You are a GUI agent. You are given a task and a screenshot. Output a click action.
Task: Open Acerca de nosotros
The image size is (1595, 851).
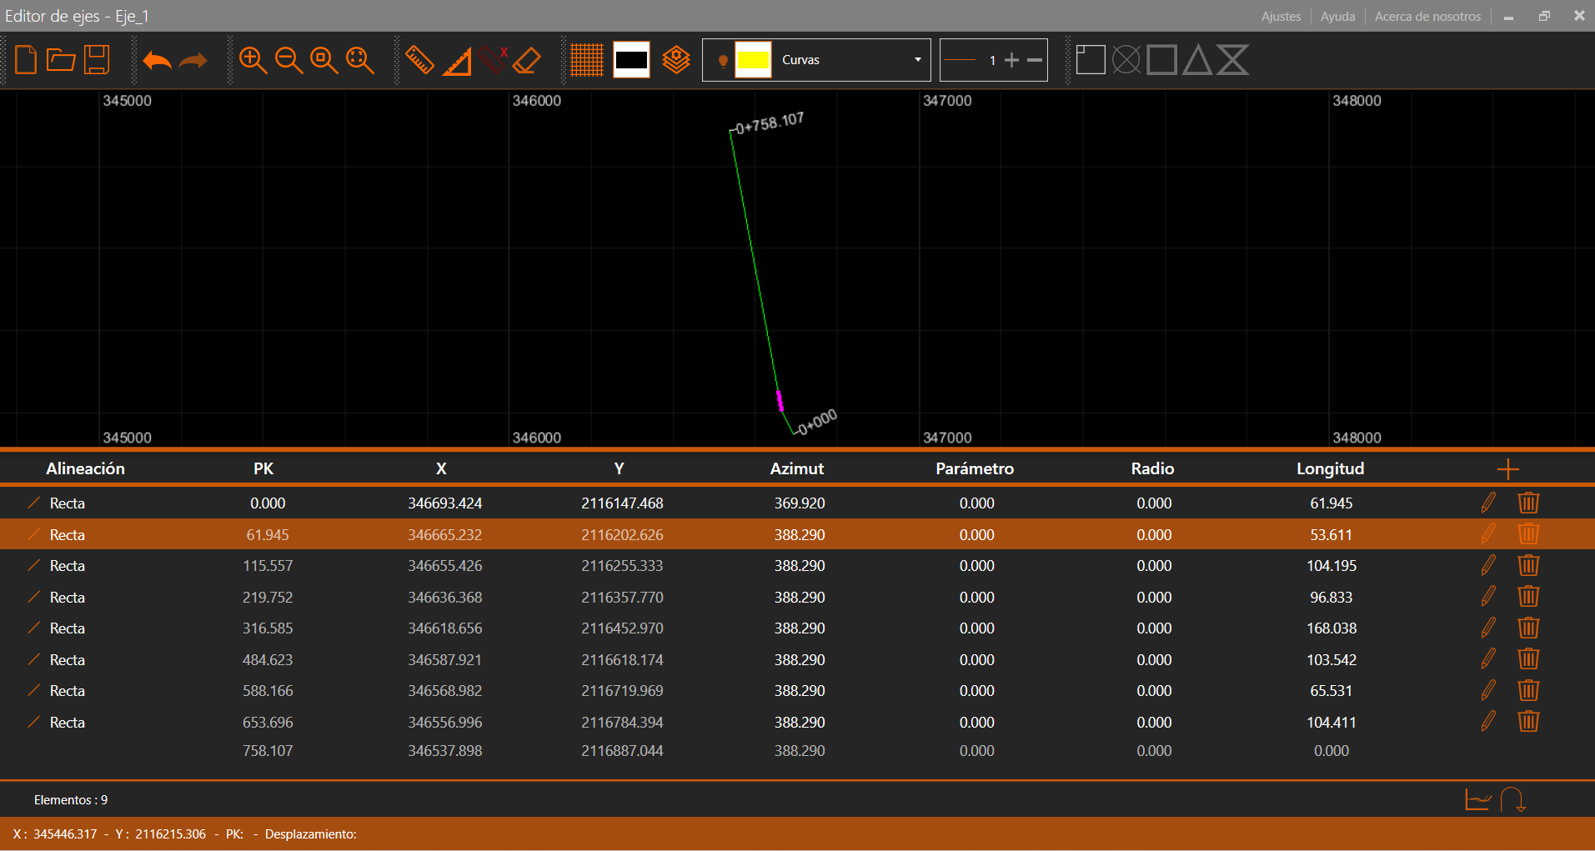pos(1427,16)
